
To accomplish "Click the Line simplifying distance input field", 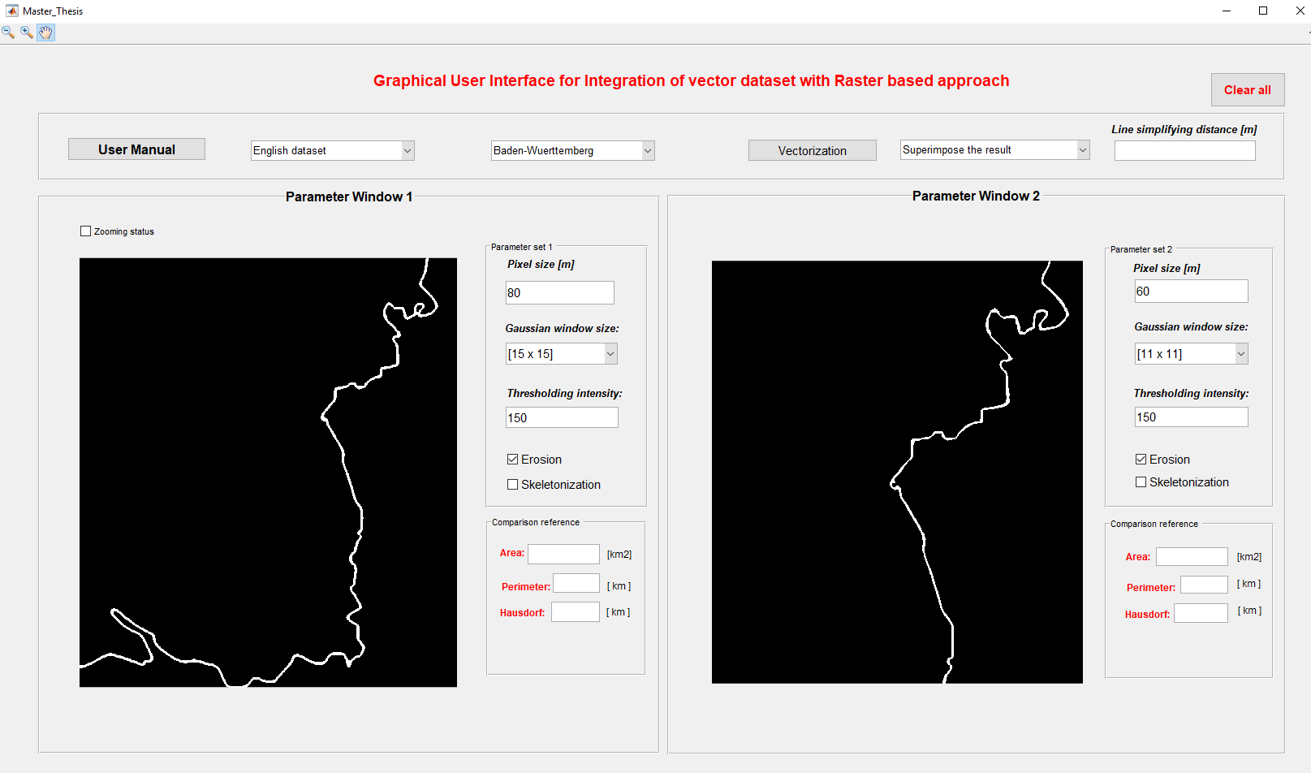I will (x=1185, y=150).
